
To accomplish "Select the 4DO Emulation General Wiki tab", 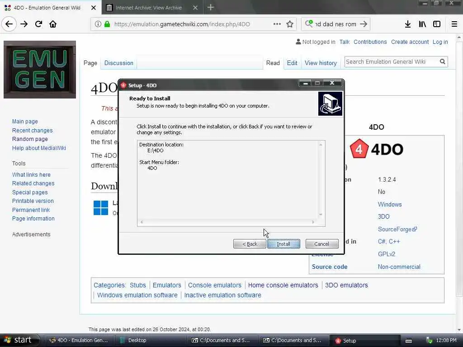I will click(x=47, y=8).
